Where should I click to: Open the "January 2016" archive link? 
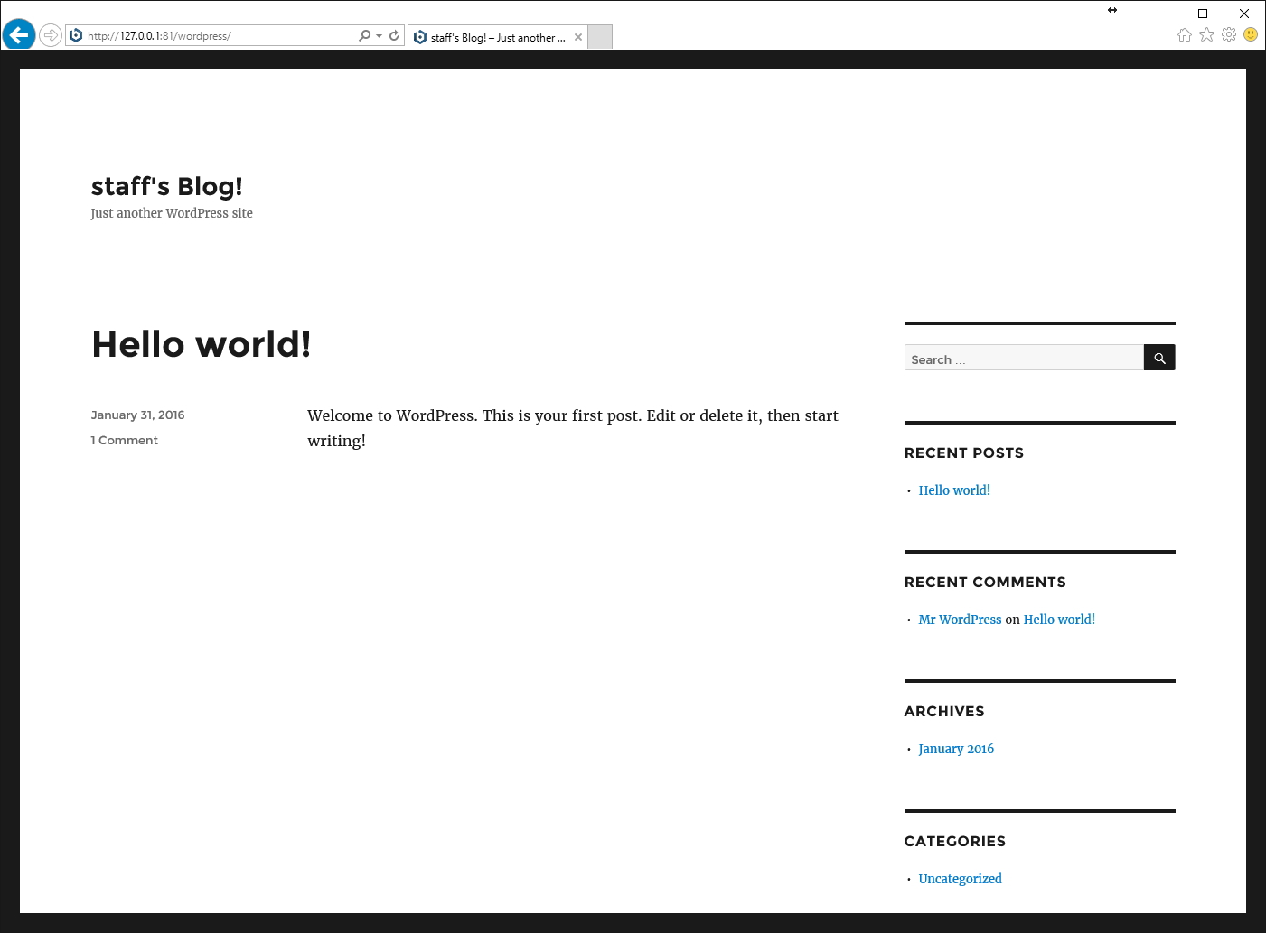click(956, 749)
